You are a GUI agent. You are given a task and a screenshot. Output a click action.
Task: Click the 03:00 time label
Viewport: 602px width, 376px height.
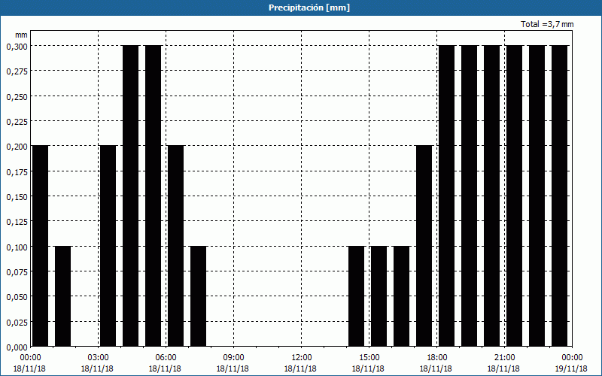click(x=99, y=358)
